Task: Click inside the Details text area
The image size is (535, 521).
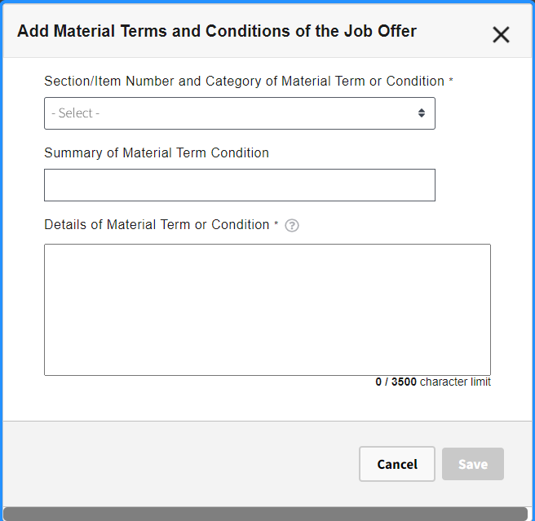Action: coord(267,309)
